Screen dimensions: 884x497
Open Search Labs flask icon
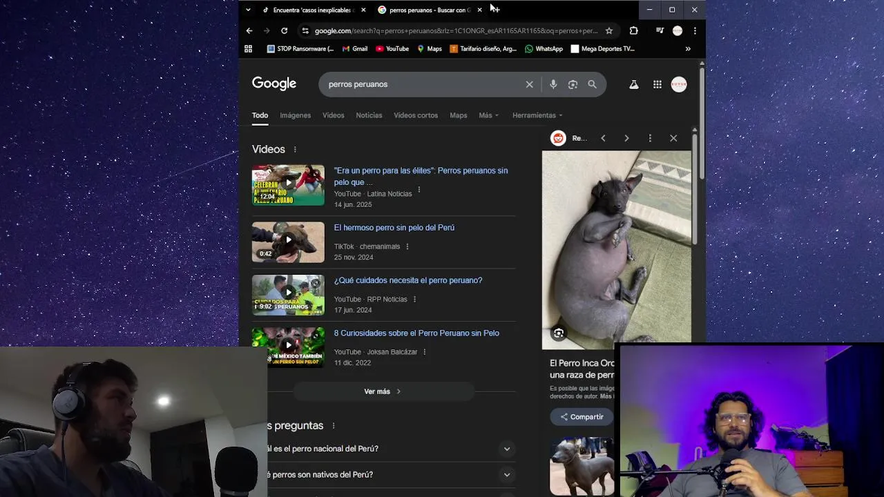pos(633,84)
